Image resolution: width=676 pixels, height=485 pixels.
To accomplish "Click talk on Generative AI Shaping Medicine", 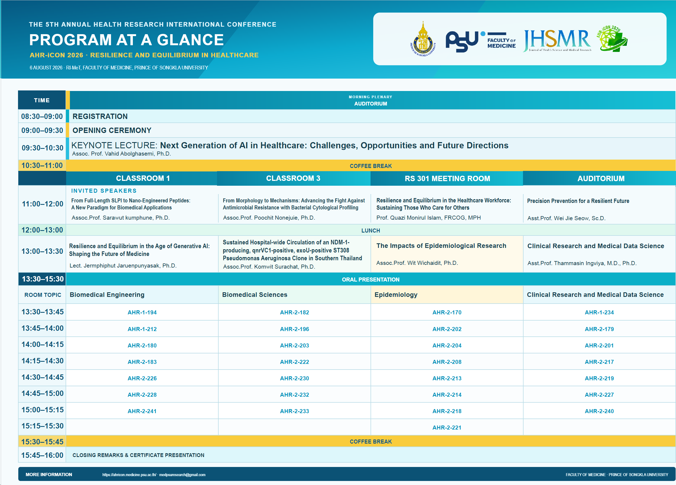I will pyautogui.click(x=139, y=250).
